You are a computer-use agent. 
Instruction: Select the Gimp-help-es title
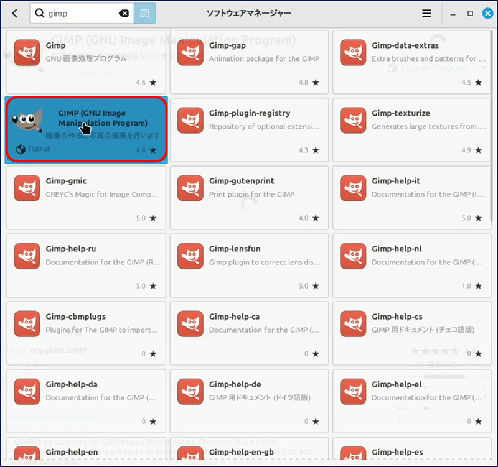point(398,452)
